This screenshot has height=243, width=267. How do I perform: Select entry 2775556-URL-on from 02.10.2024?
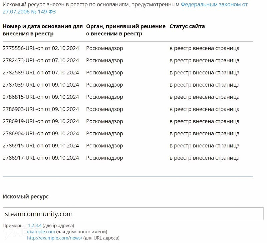(x=41, y=48)
